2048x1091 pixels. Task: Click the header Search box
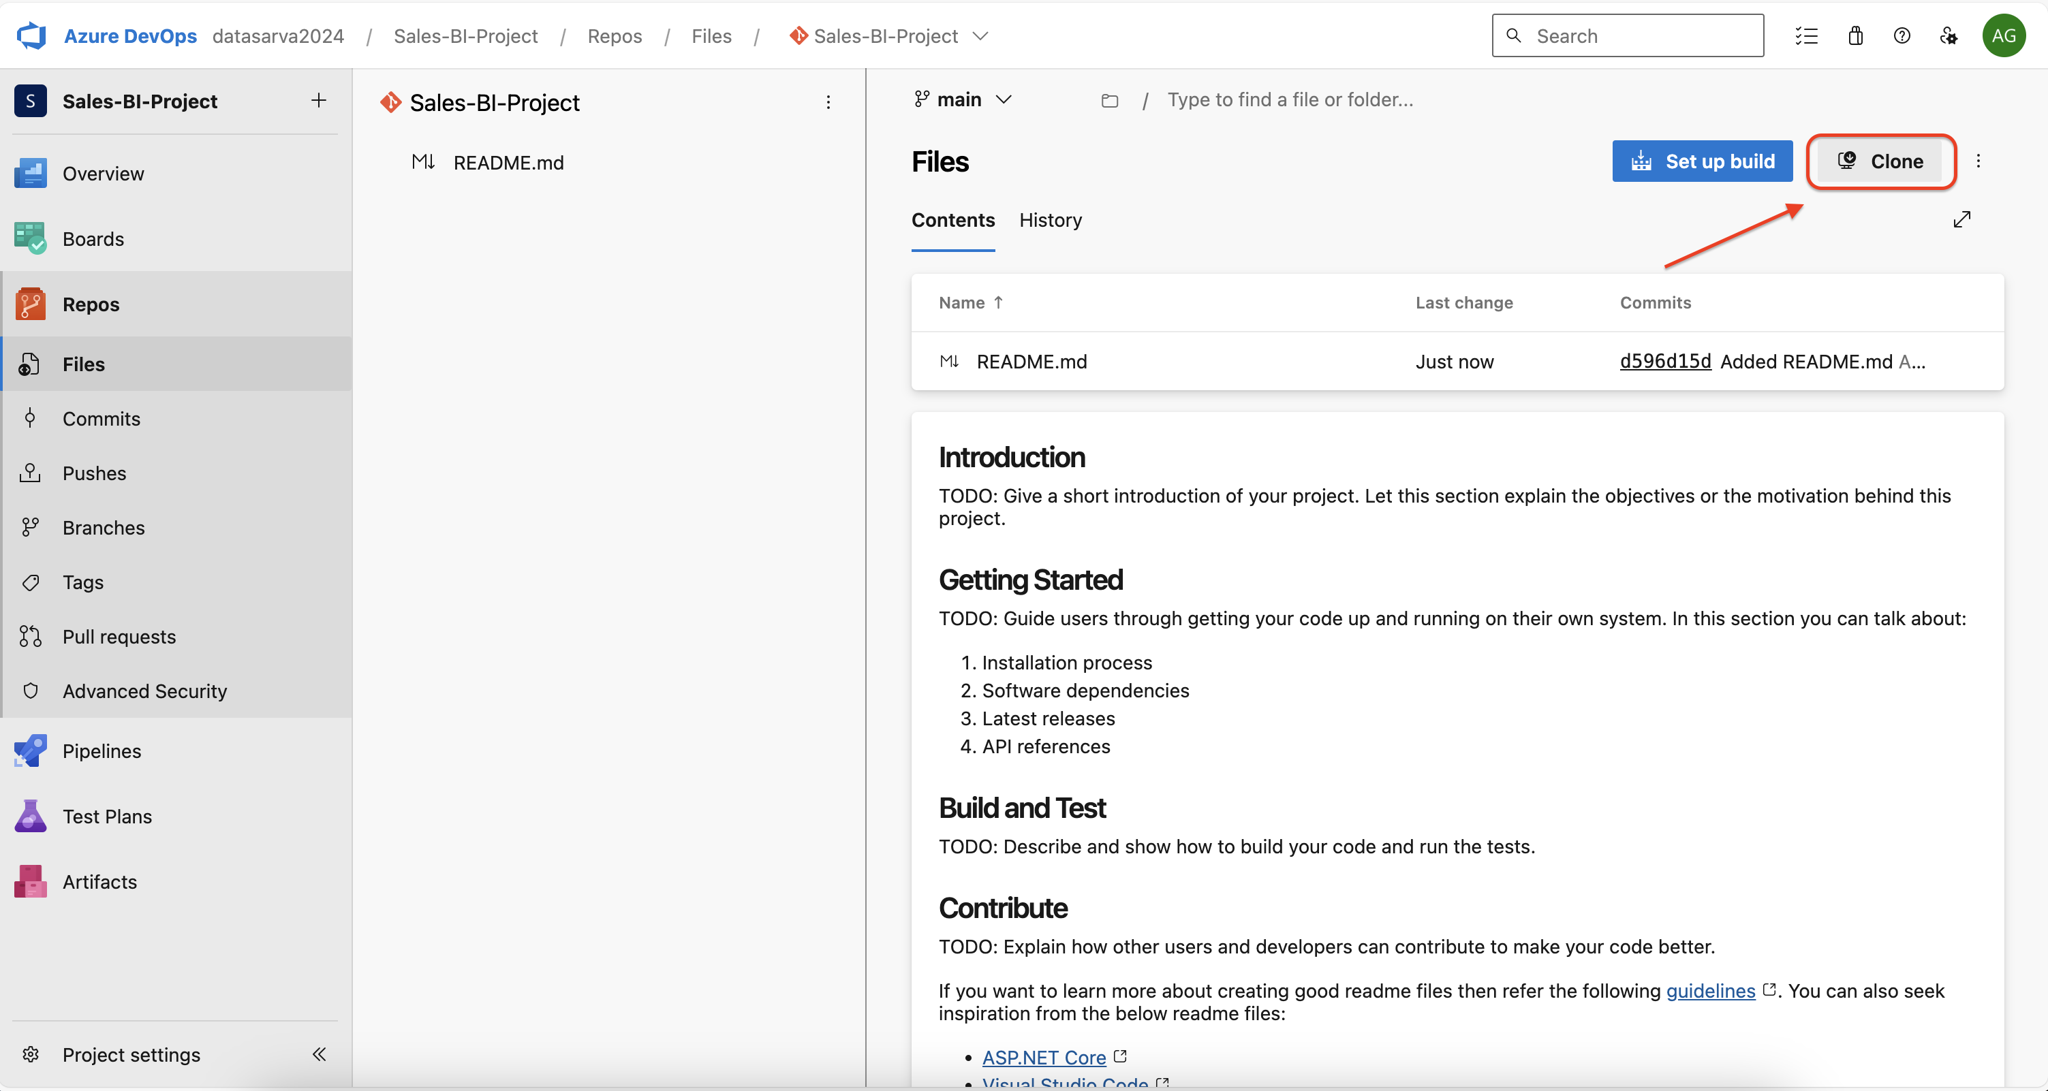click(x=1628, y=36)
